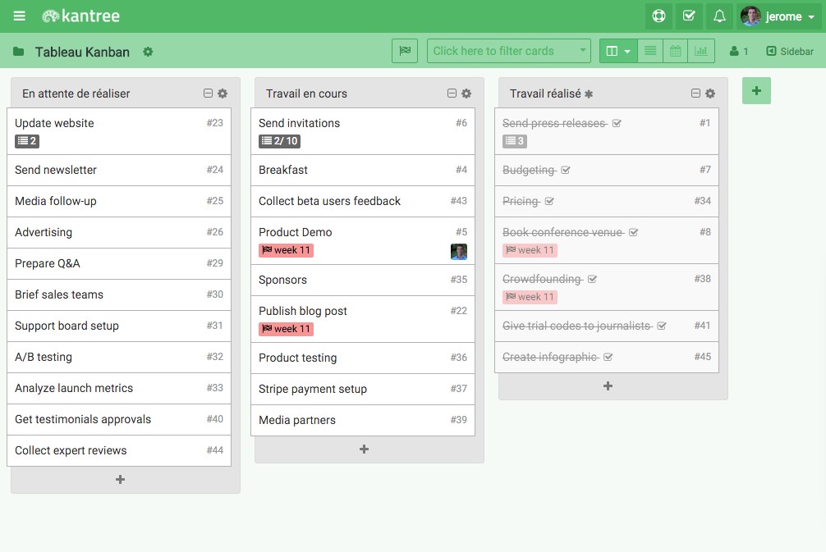Open the A/B testing card

coord(119,357)
